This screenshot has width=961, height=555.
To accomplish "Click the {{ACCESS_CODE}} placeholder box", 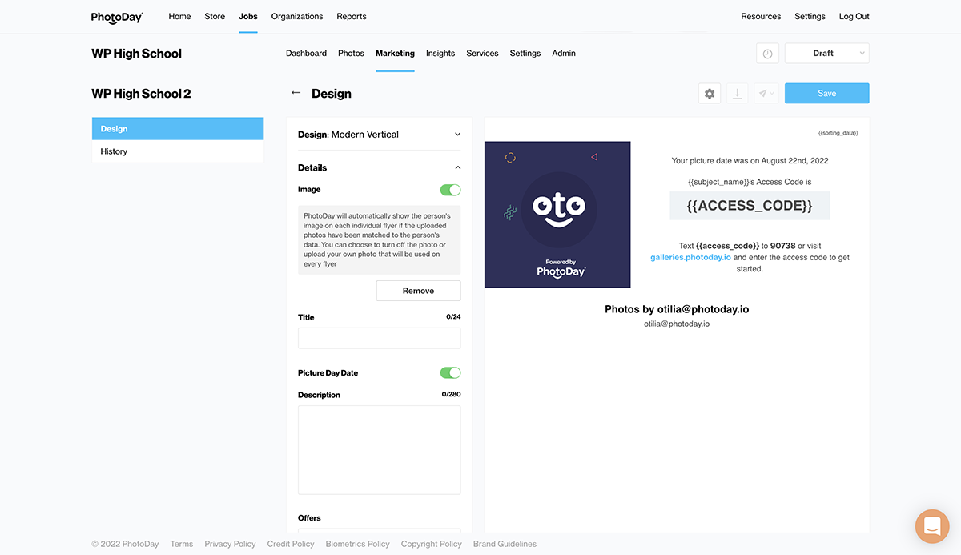I will [x=750, y=206].
